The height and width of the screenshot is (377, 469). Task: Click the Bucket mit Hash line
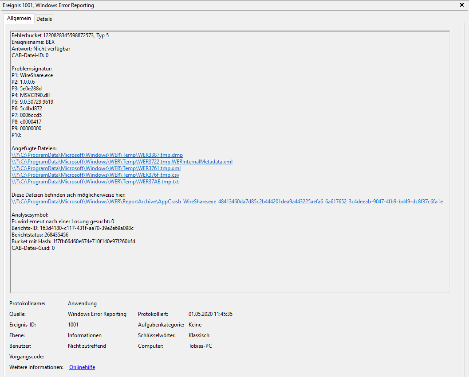click(x=73, y=241)
